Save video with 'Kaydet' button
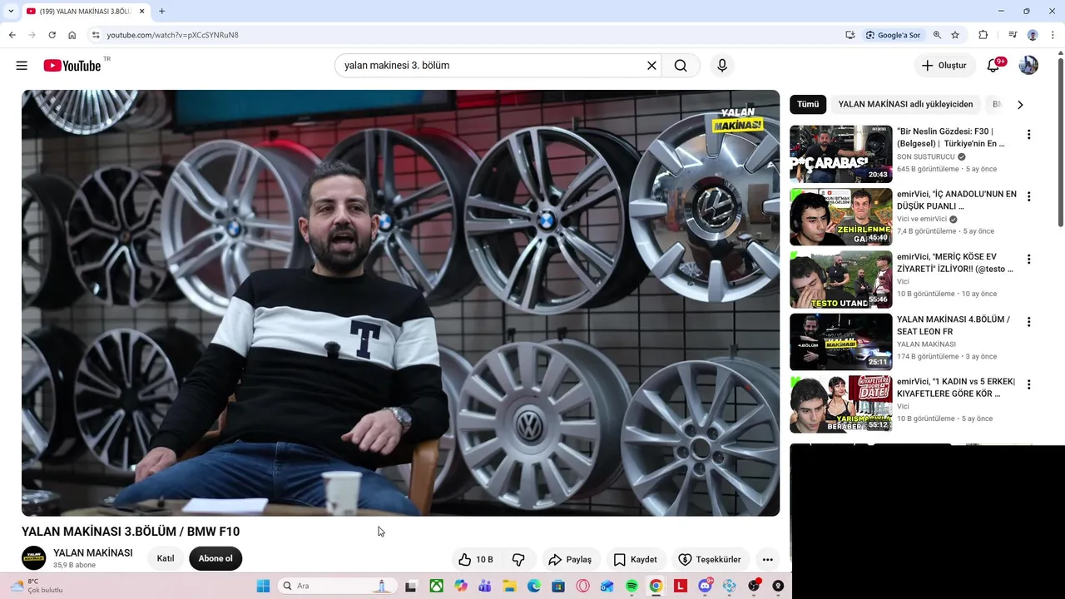Screen dimensions: 1065x599 636,559
